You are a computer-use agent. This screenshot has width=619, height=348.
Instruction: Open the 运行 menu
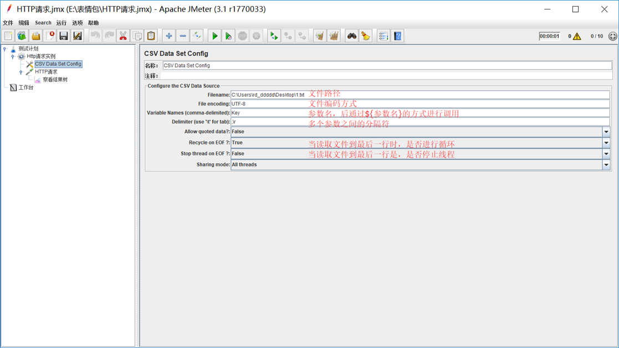pos(61,23)
